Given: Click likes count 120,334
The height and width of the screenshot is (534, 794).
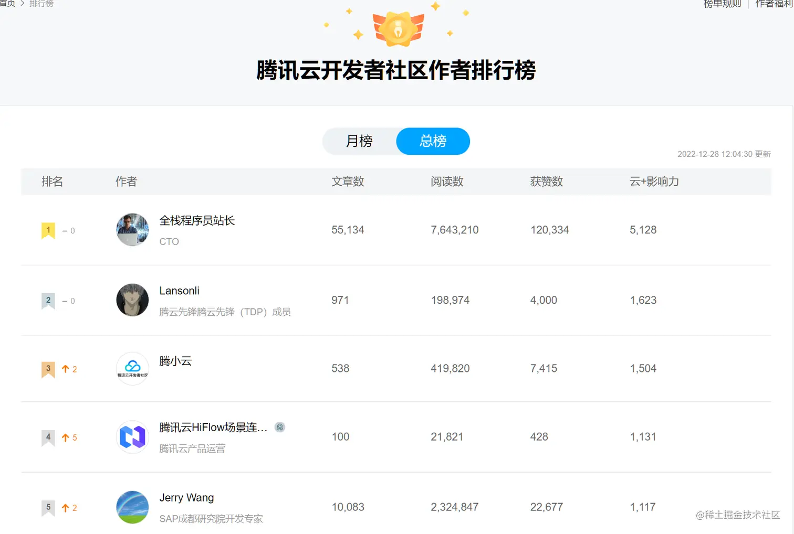Looking at the screenshot, I should pyautogui.click(x=550, y=230).
